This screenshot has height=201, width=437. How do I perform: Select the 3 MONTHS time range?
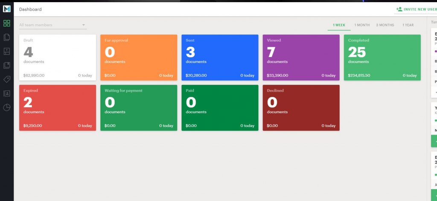coord(385,25)
